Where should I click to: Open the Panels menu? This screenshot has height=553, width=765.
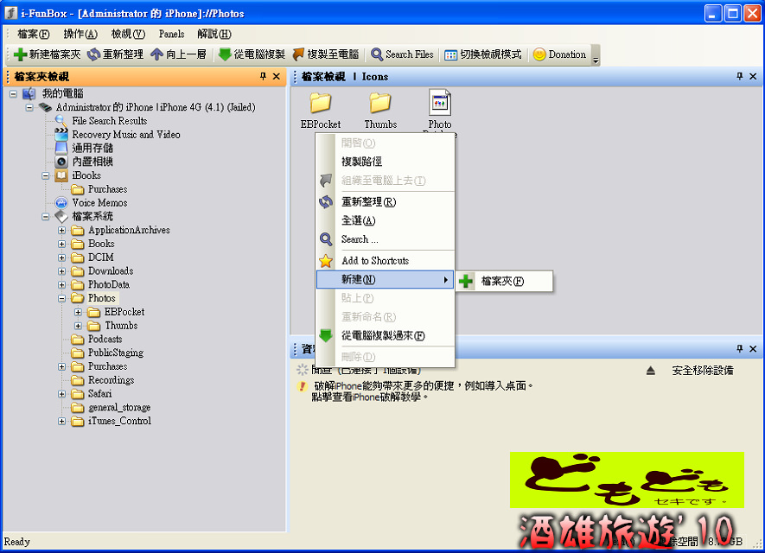tap(171, 34)
